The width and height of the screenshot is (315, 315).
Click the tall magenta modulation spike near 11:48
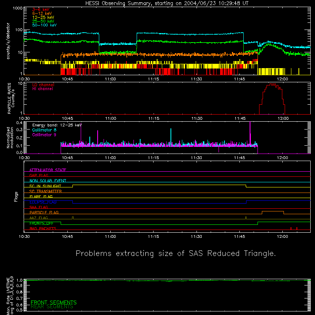click(x=250, y=133)
